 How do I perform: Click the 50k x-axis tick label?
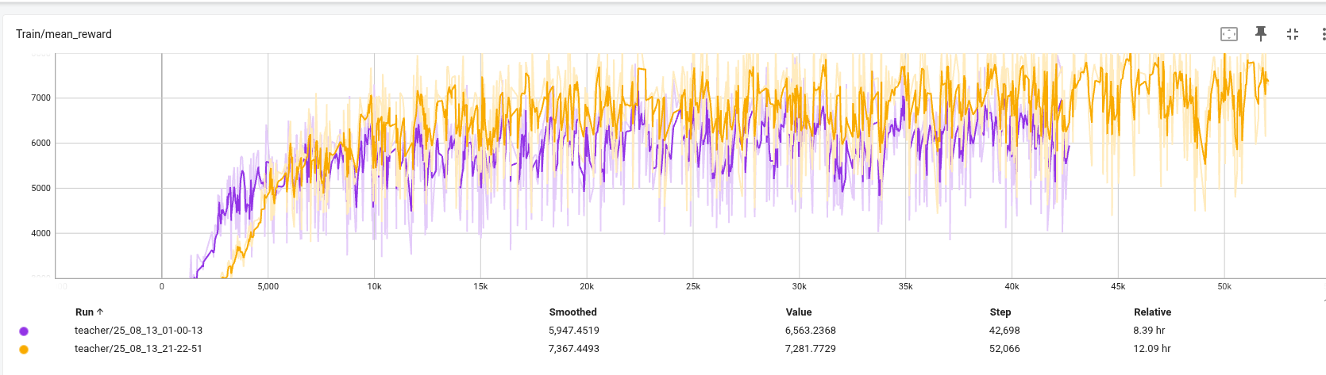pos(1224,287)
